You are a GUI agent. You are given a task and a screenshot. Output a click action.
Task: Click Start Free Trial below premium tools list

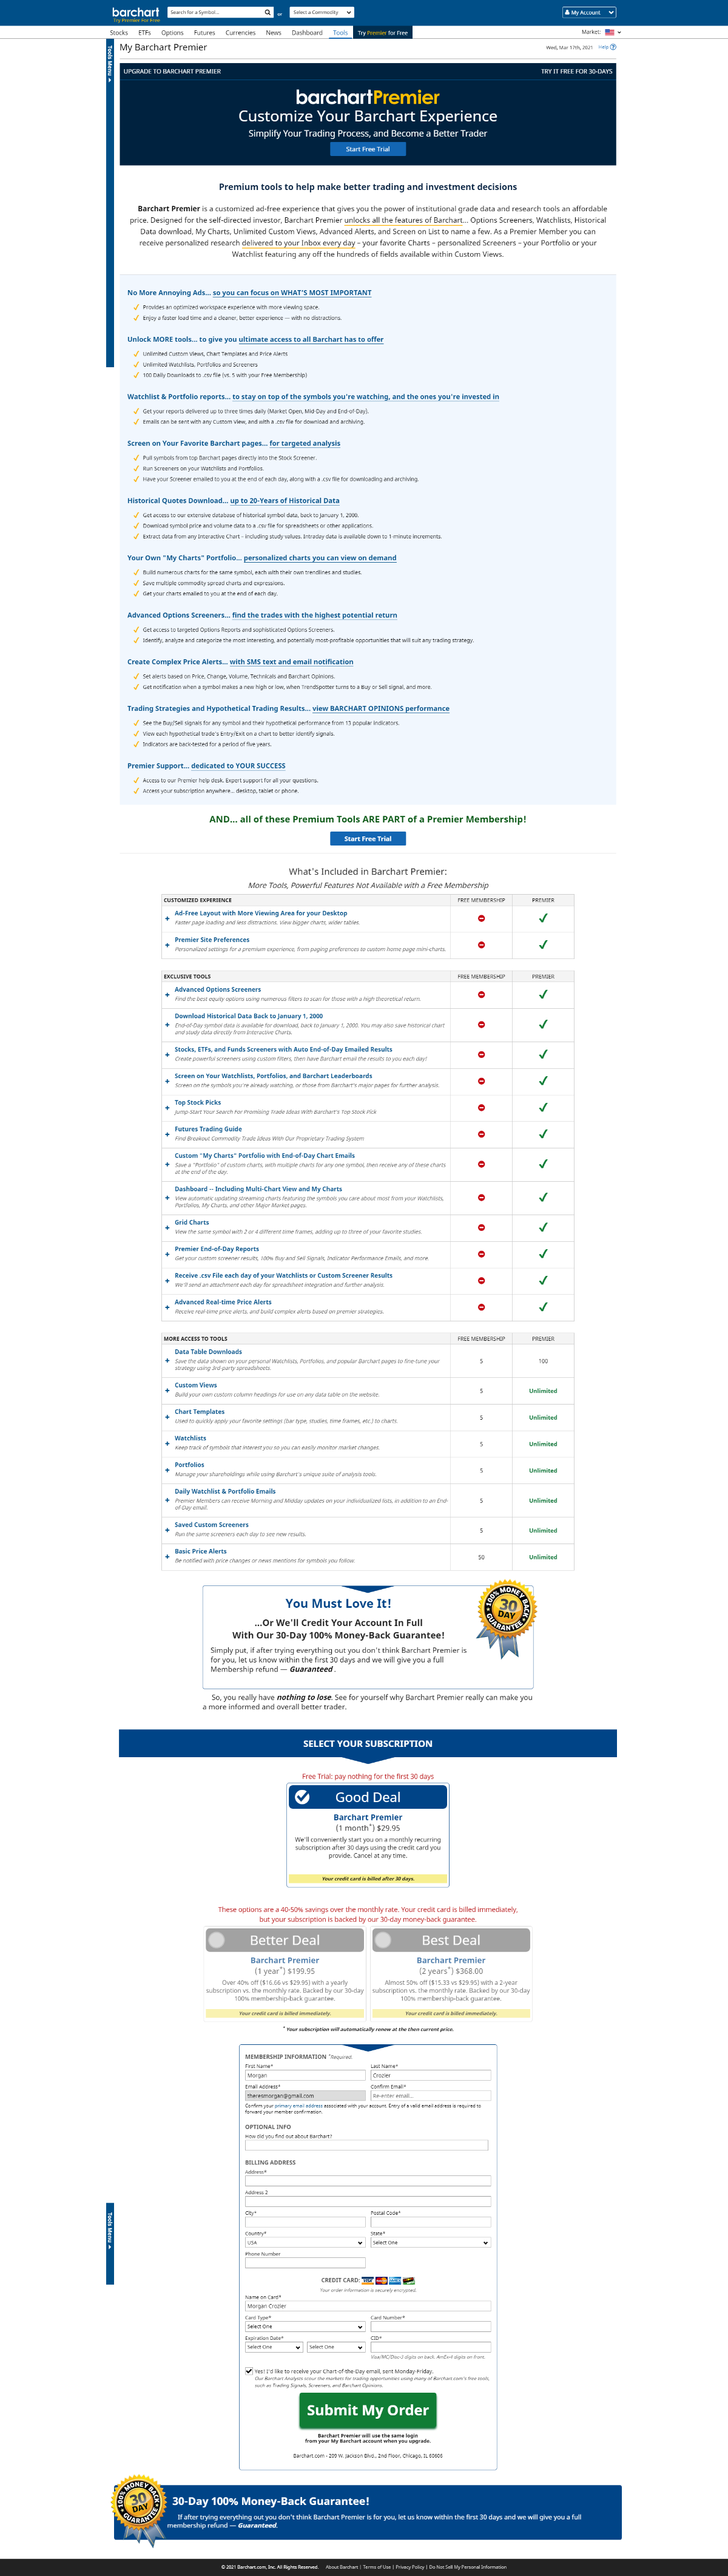[368, 839]
